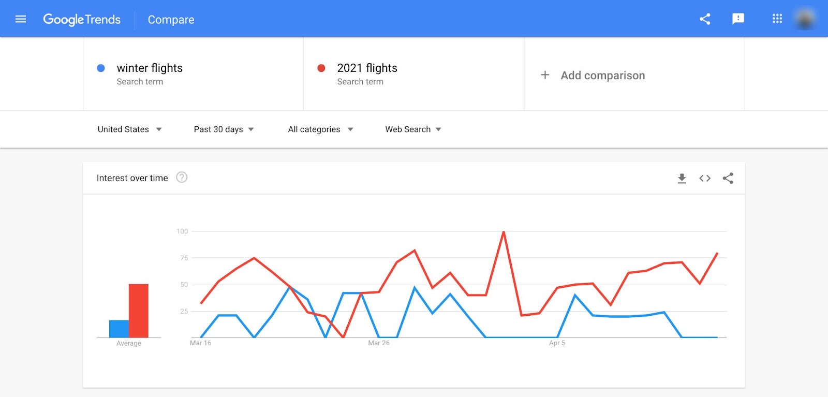Open the All categories dropdown

click(x=320, y=129)
